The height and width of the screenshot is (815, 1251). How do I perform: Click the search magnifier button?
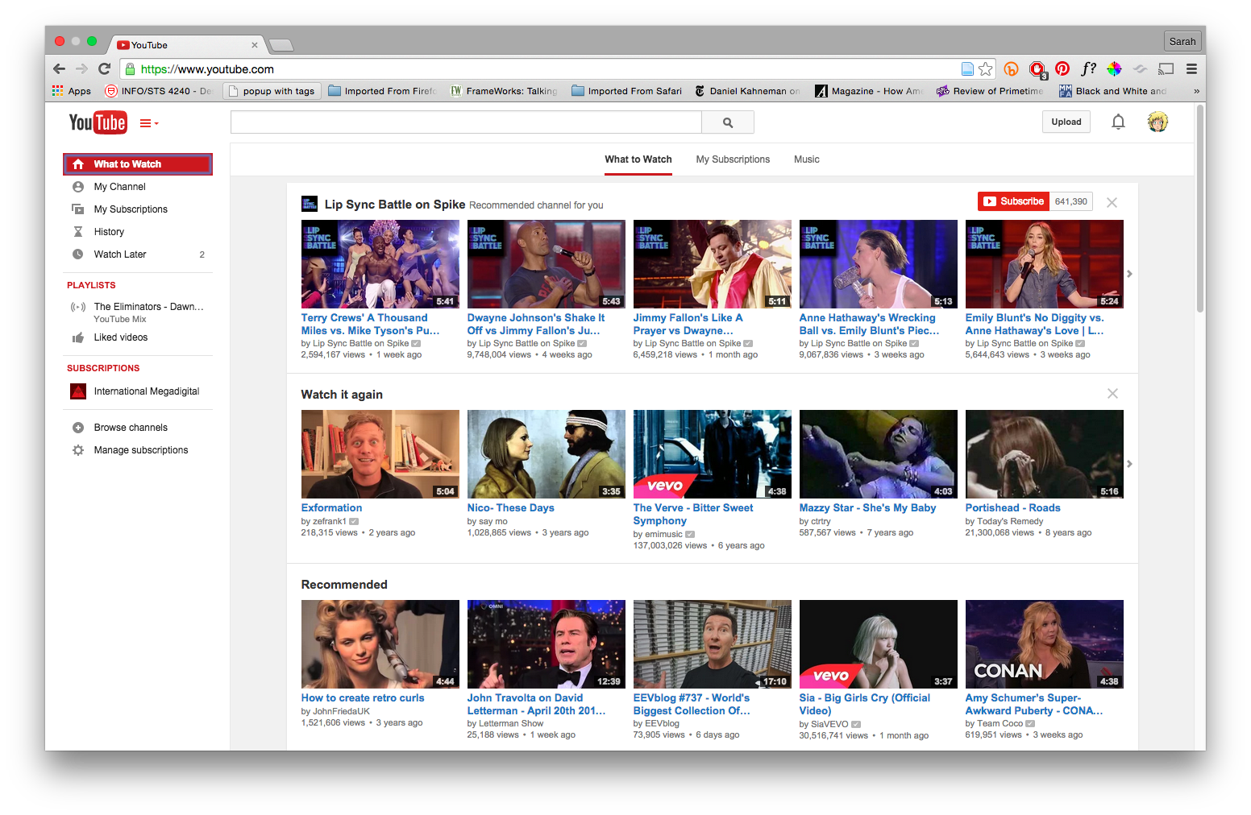pyautogui.click(x=728, y=122)
